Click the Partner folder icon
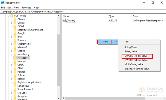Screen dimensions: 166x100 (x=15, y=72)
